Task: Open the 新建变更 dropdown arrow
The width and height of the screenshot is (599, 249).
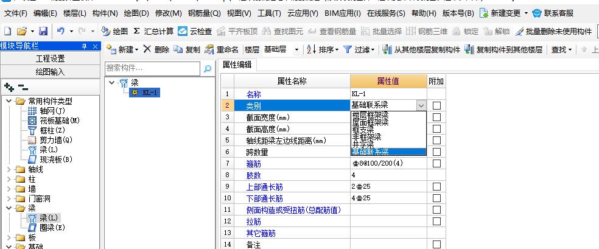Action: 526,13
